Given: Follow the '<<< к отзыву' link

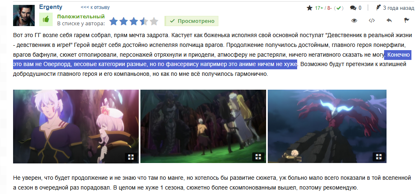Looking at the screenshot, I should click(95, 7).
